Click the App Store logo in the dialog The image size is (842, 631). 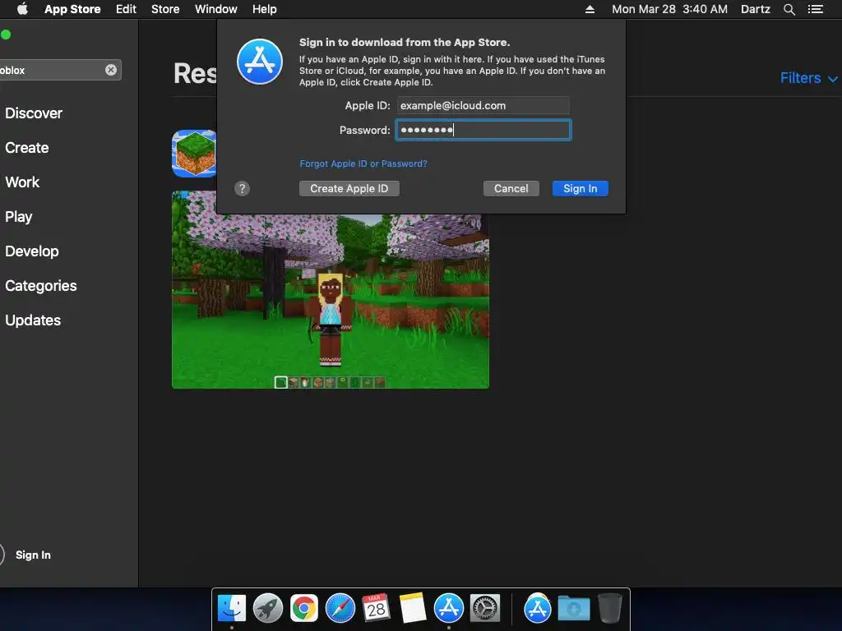pos(260,62)
